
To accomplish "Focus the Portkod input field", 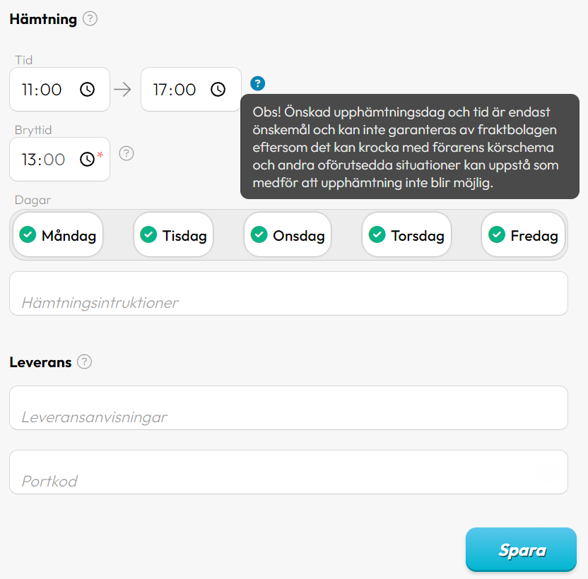I will coord(288,472).
